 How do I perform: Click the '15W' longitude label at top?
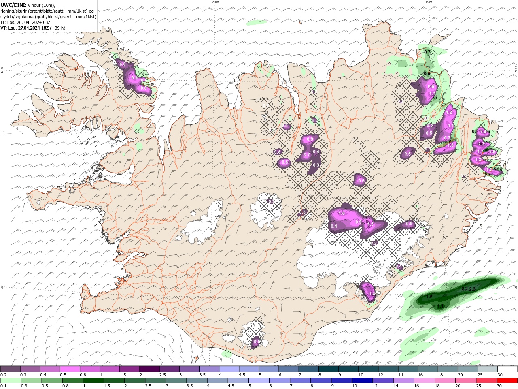click(x=429, y=2)
